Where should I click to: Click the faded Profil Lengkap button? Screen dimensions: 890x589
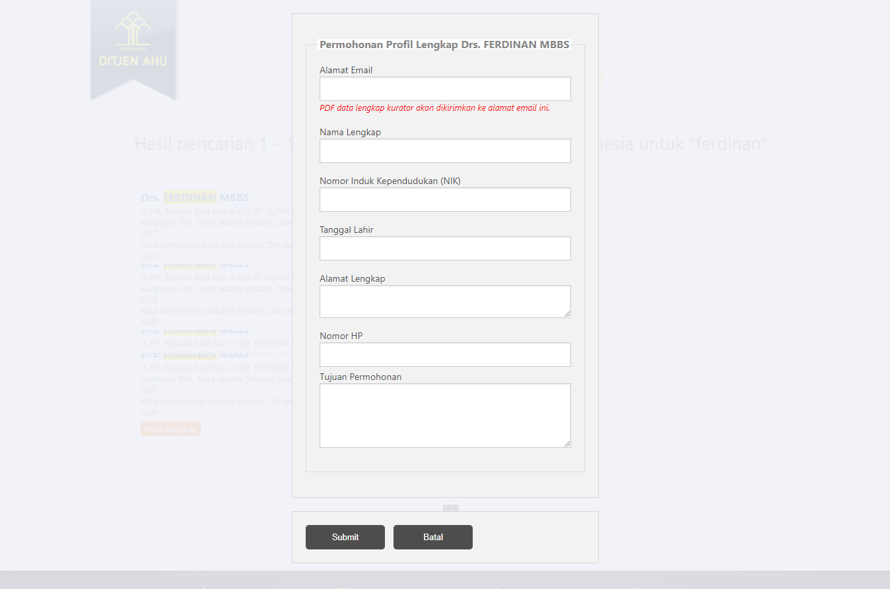coord(170,429)
